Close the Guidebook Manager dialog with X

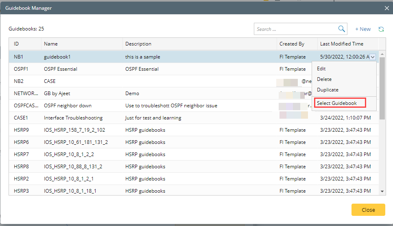[x=387, y=8]
